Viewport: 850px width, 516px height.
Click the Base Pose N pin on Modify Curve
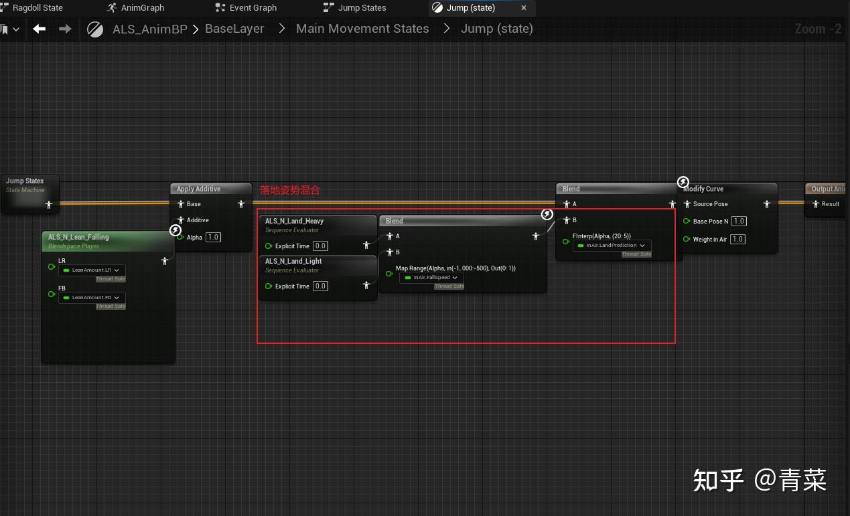pos(687,222)
